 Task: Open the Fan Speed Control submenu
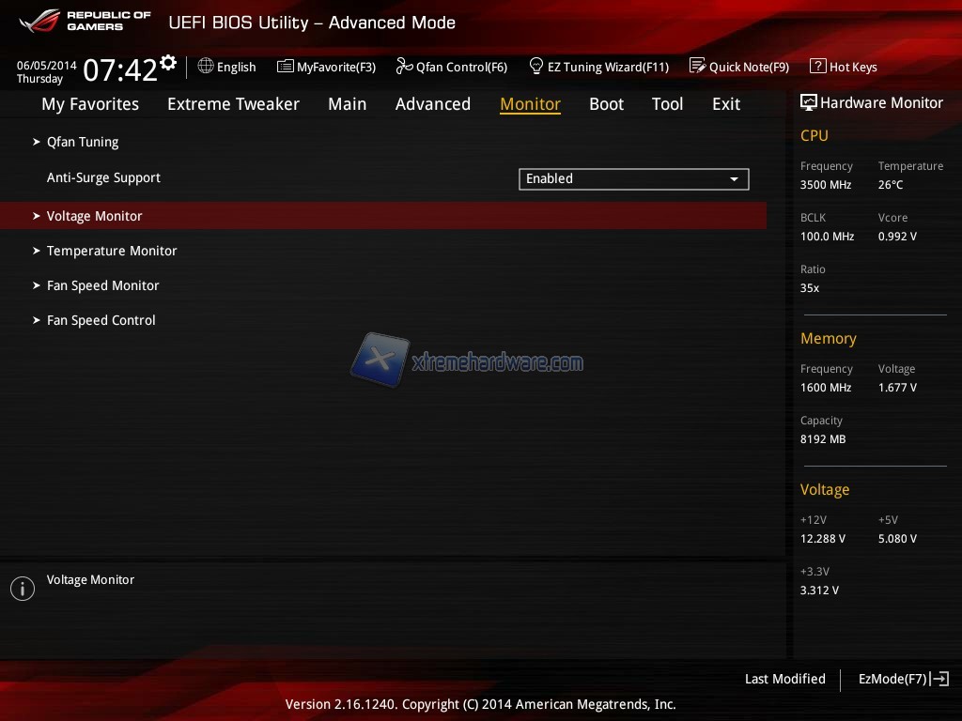click(101, 320)
